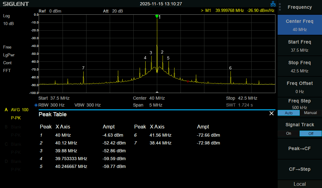
Task: Turn Signal Track On
Action: pos(289,133)
